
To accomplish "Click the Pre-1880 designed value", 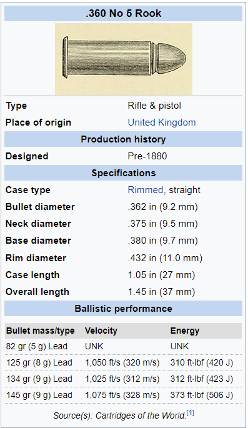I will pyautogui.click(x=147, y=156).
